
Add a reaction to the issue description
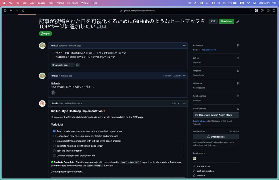78,65
